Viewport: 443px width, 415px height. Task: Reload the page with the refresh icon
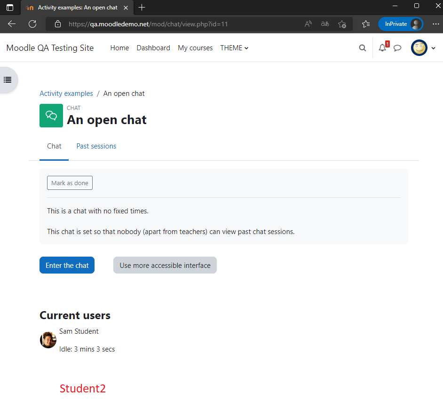[32, 24]
